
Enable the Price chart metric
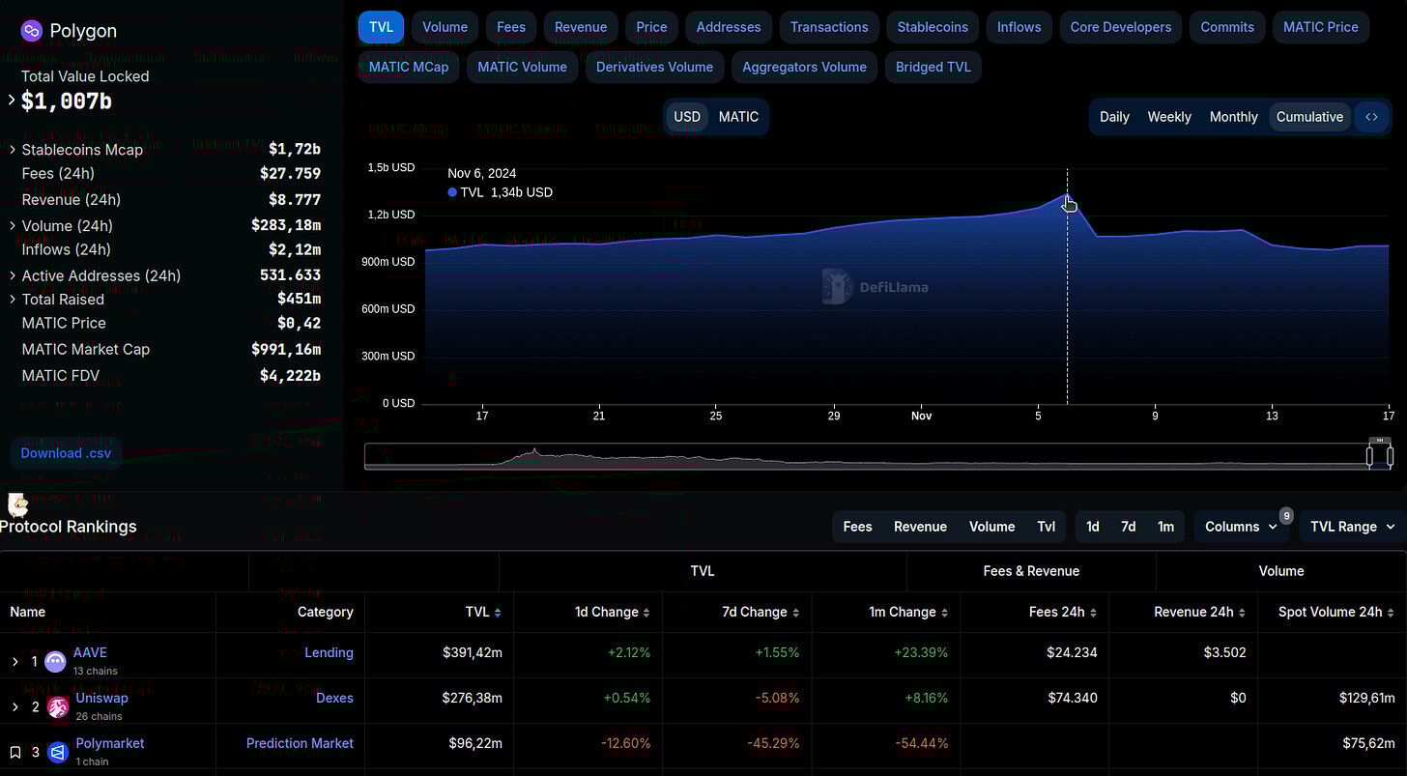point(651,27)
